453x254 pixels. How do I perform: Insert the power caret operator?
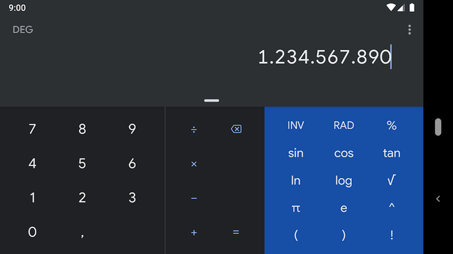392,206
